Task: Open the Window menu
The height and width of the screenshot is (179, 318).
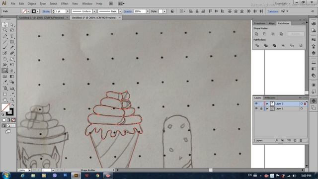Action: click(x=87, y=3)
